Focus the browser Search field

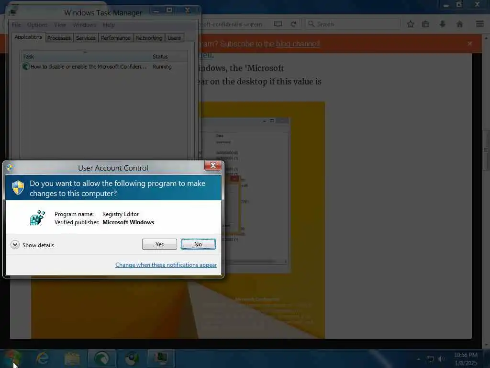tap(353, 24)
